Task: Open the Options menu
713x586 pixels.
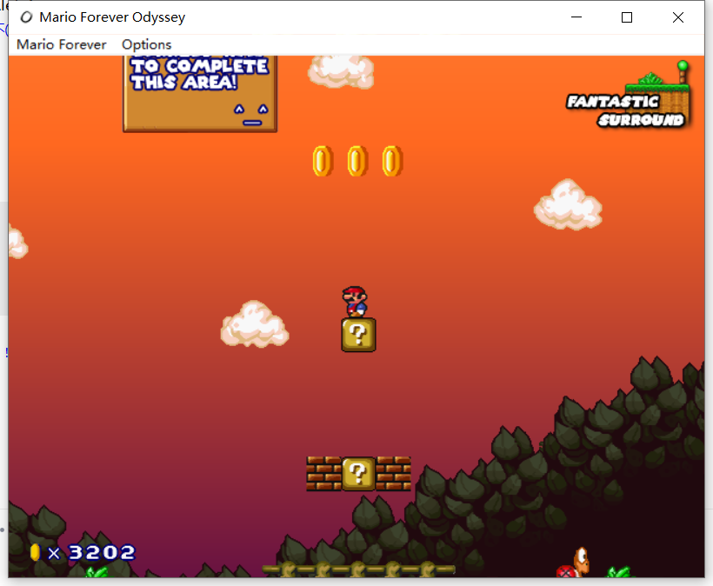Action: tap(146, 44)
